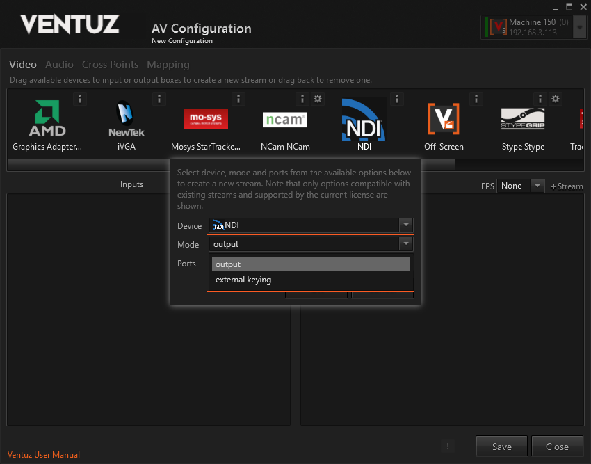Show info for Graphics Adapter device
The width and height of the screenshot is (591, 464).
[80, 99]
